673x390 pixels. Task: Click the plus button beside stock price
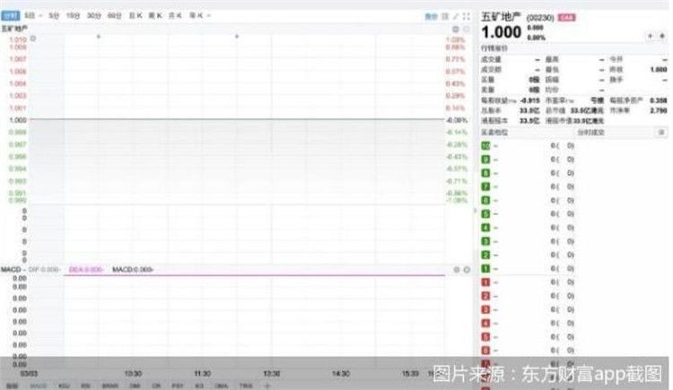click(650, 35)
